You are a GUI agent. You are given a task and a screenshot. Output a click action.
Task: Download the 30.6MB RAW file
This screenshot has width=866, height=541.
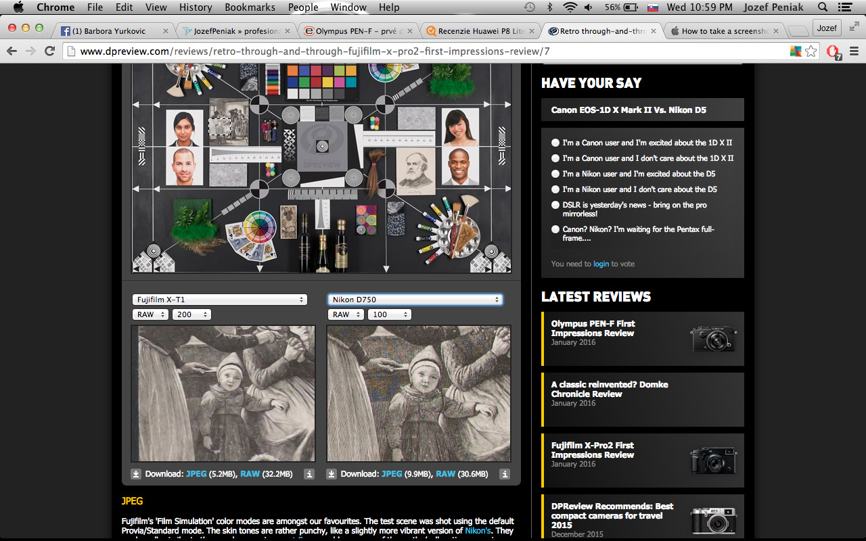[445, 474]
